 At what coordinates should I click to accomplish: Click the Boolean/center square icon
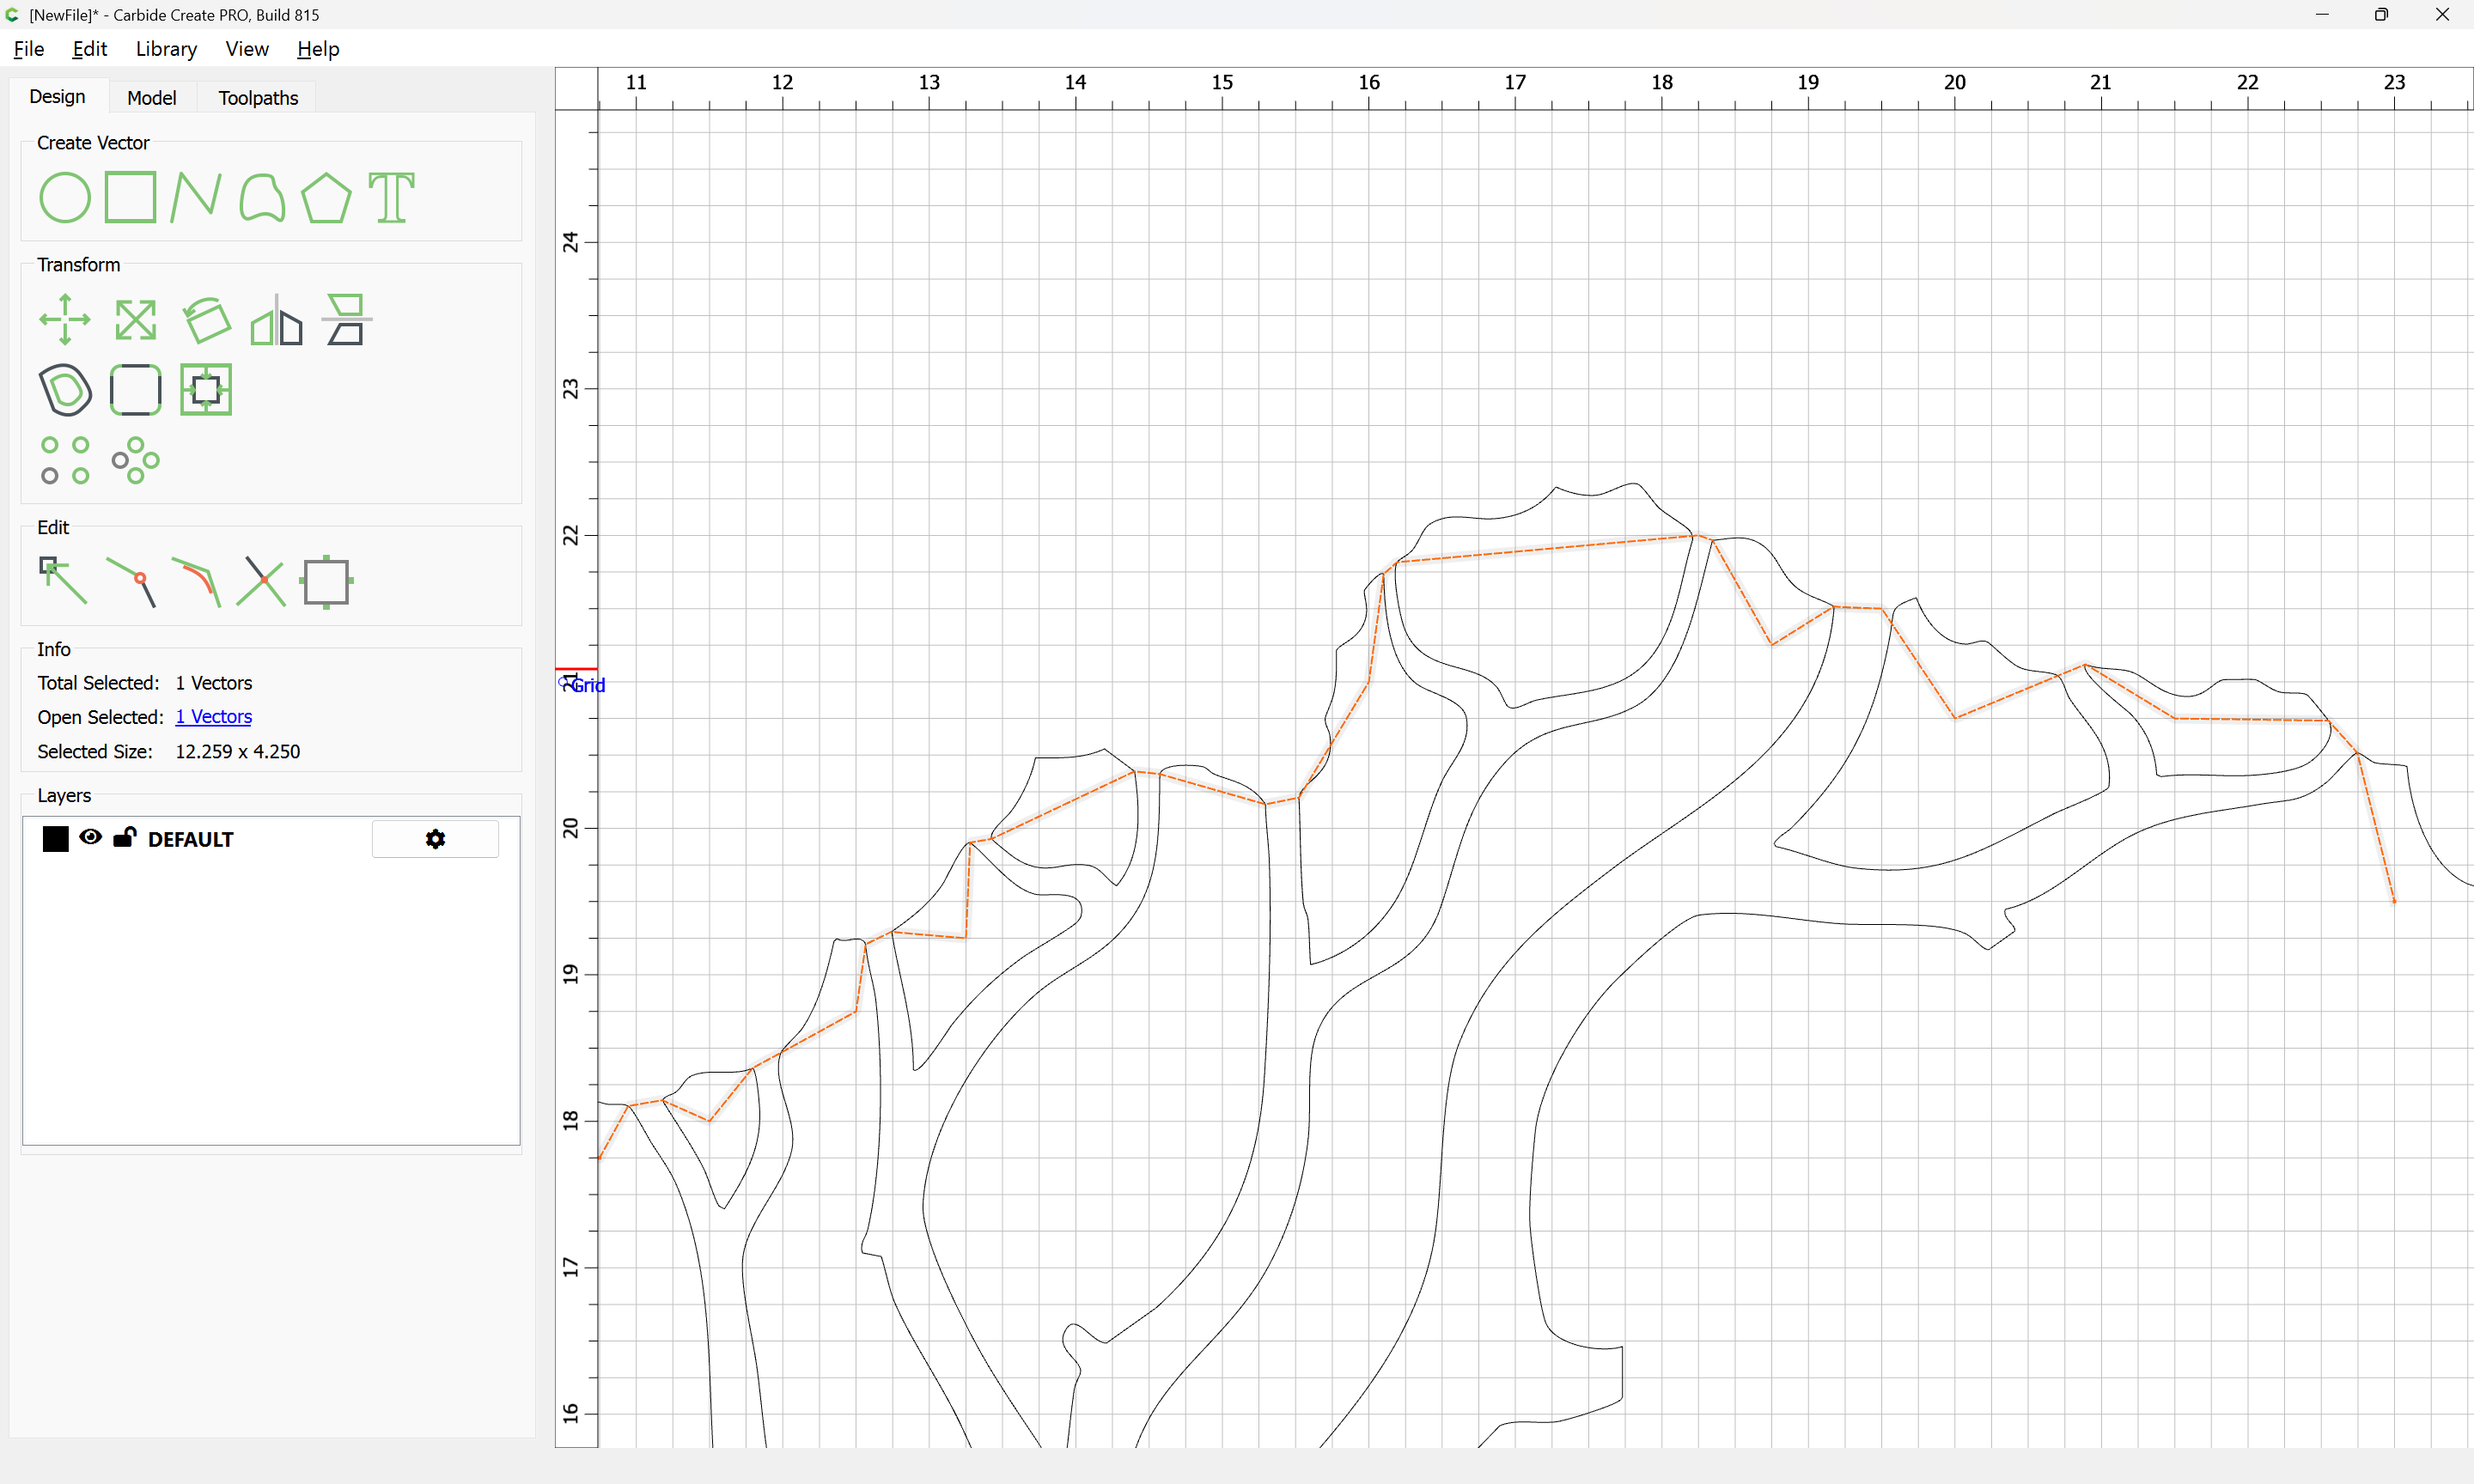[x=206, y=389]
